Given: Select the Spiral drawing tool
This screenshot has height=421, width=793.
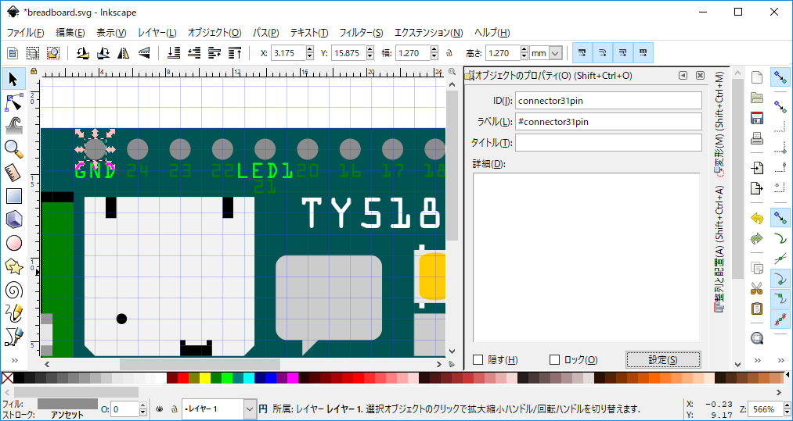Looking at the screenshot, I should [x=14, y=290].
